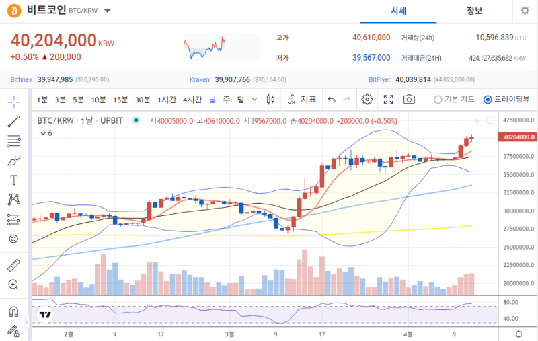Select the 5분 interval
The height and width of the screenshot is (341, 538).
(x=78, y=100)
